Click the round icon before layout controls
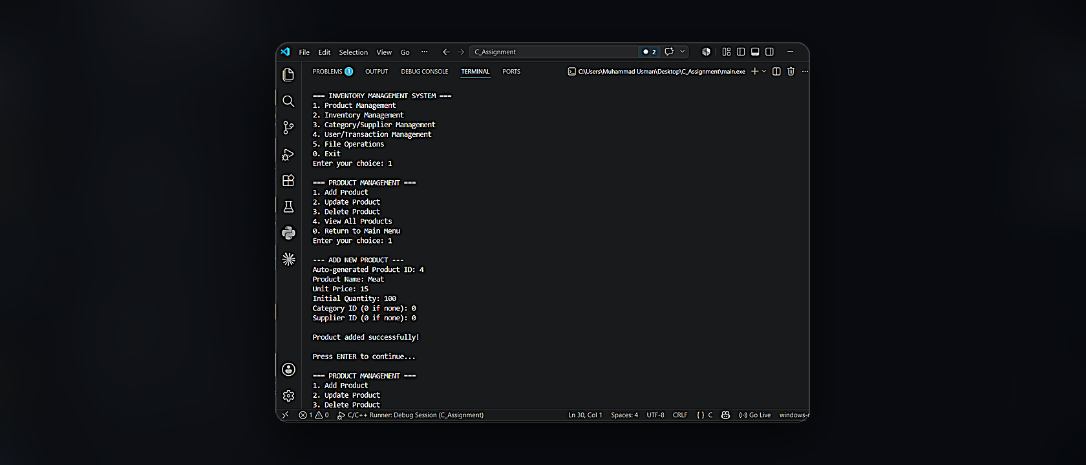The width and height of the screenshot is (1086, 465). (706, 52)
